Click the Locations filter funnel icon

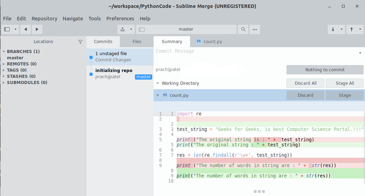(80, 42)
